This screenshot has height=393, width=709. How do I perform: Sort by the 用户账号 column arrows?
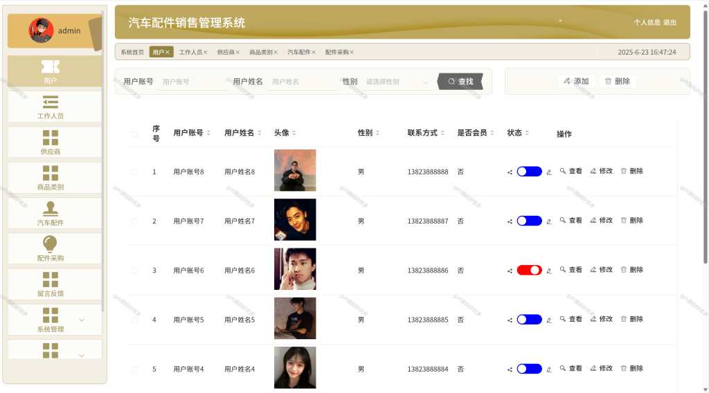(208, 133)
